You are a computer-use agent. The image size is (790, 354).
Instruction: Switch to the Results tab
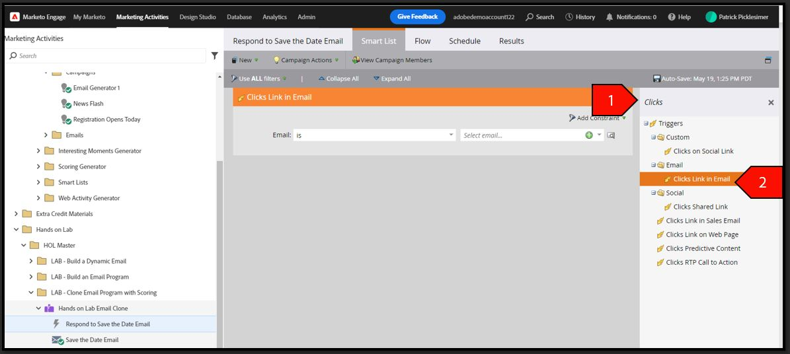pos(512,42)
